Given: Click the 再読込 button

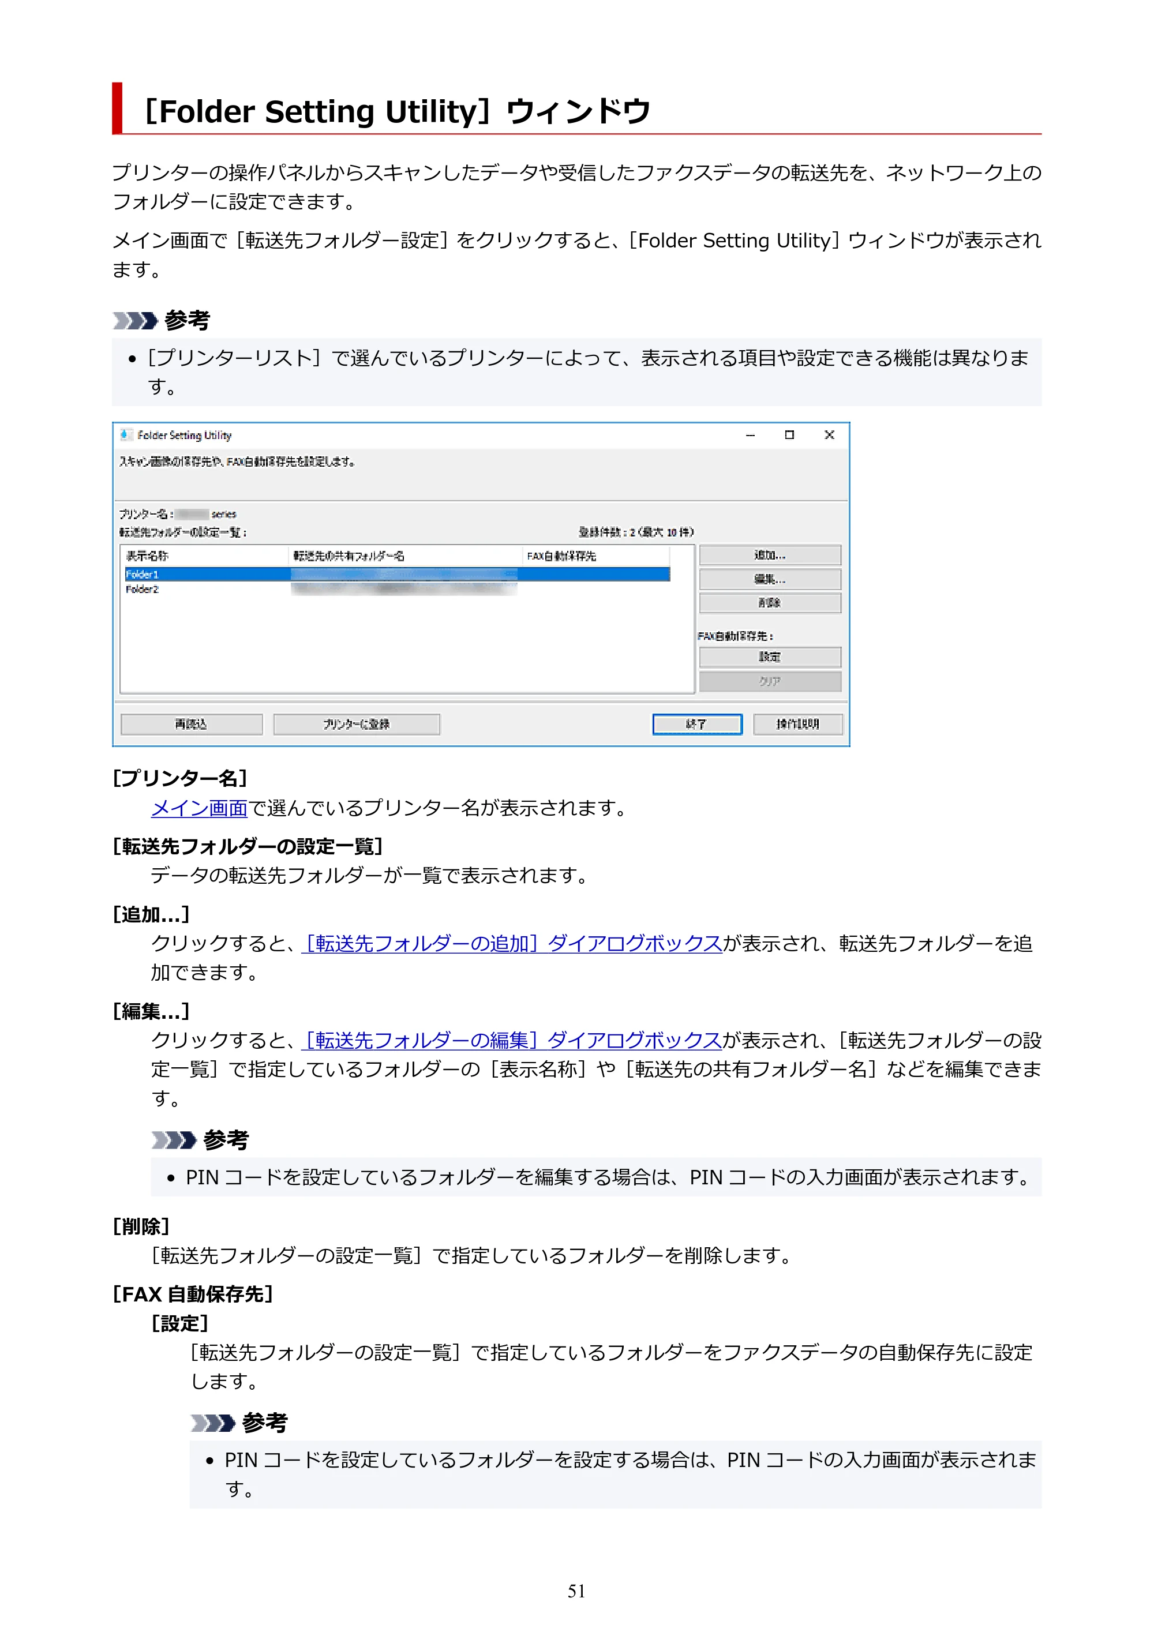Looking at the screenshot, I should tap(191, 723).
